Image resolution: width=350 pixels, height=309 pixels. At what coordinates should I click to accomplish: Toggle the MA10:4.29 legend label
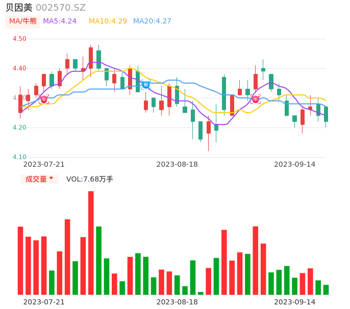pos(108,21)
